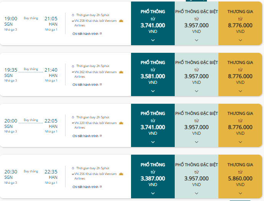Click the 20:30 SGN to HAN flight row
The image size is (264, 201).
(66, 176)
